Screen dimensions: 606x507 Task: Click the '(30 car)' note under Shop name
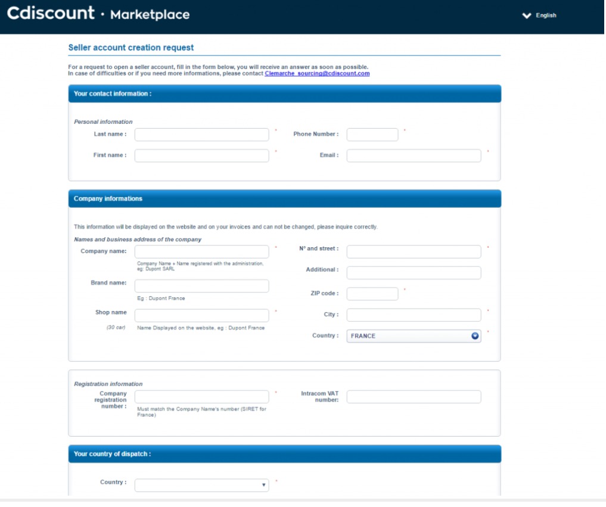(116, 328)
